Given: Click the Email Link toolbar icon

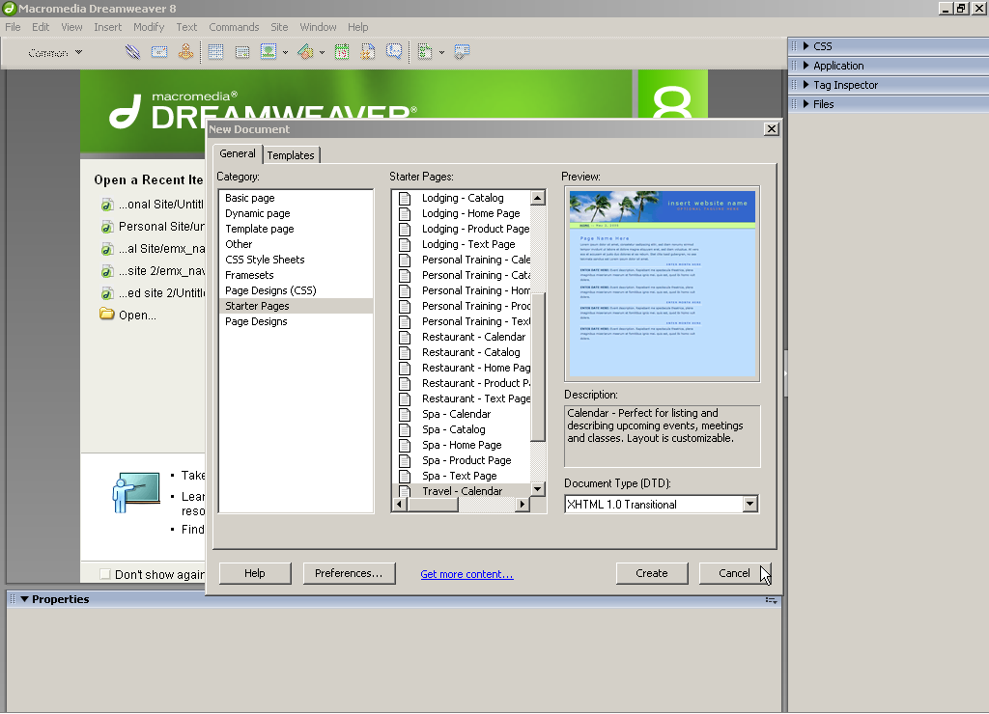Looking at the screenshot, I should pyautogui.click(x=159, y=52).
